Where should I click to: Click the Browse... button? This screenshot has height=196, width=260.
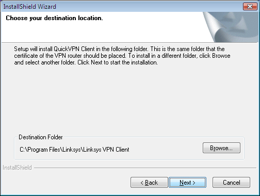pyautogui.click(x=221, y=148)
